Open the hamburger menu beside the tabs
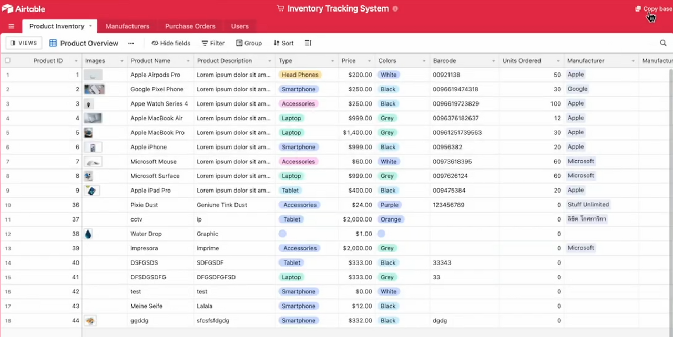The width and height of the screenshot is (673, 337). coord(11,26)
